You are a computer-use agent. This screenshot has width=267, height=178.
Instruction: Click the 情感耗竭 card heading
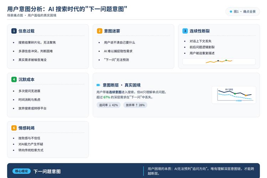pos(26,128)
